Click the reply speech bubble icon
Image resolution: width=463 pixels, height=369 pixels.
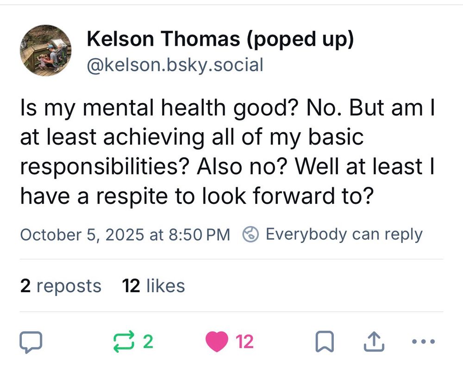pos(31,342)
